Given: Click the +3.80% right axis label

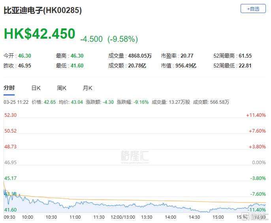Looking at the screenshot, I should pyautogui.click(x=257, y=147).
